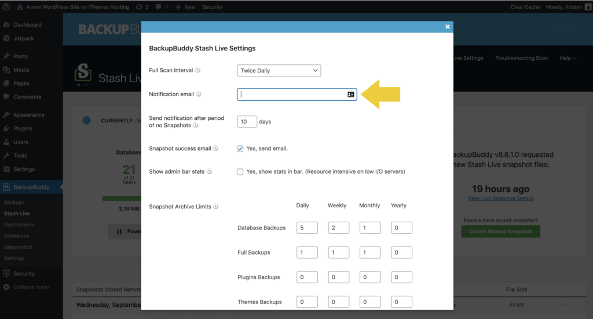Edit Full Backups Weekly limit field
Screen dimensions: 593x319
click(338, 252)
